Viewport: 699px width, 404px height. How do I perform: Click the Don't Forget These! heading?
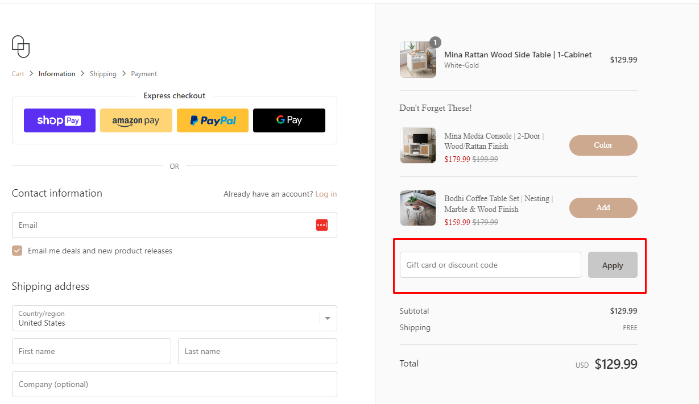(x=436, y=108)
